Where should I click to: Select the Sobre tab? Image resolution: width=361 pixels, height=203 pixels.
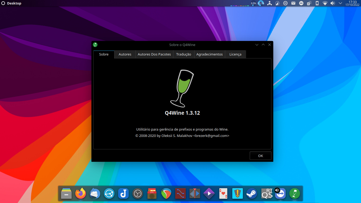tap(104, 54)
